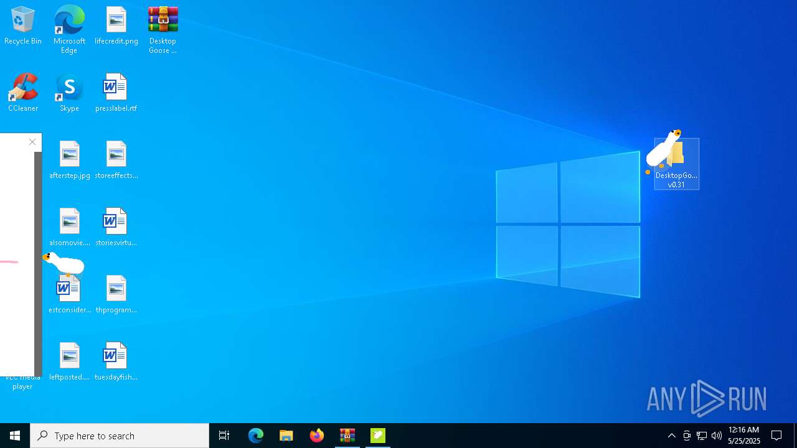
Task: Open File Explorer from the taskbar
Action: point(286,436)
